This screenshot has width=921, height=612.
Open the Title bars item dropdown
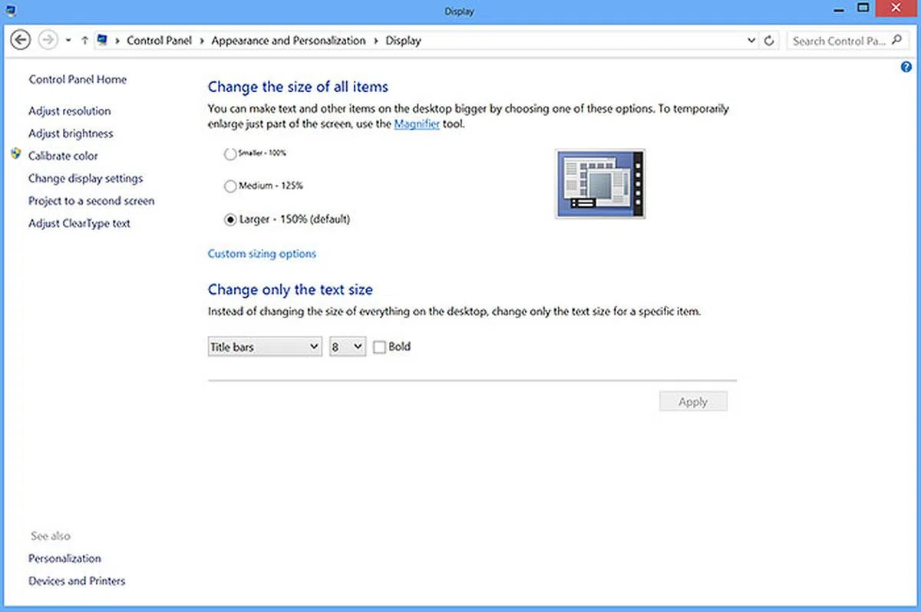pyautogui.click(x=265, y=347)
